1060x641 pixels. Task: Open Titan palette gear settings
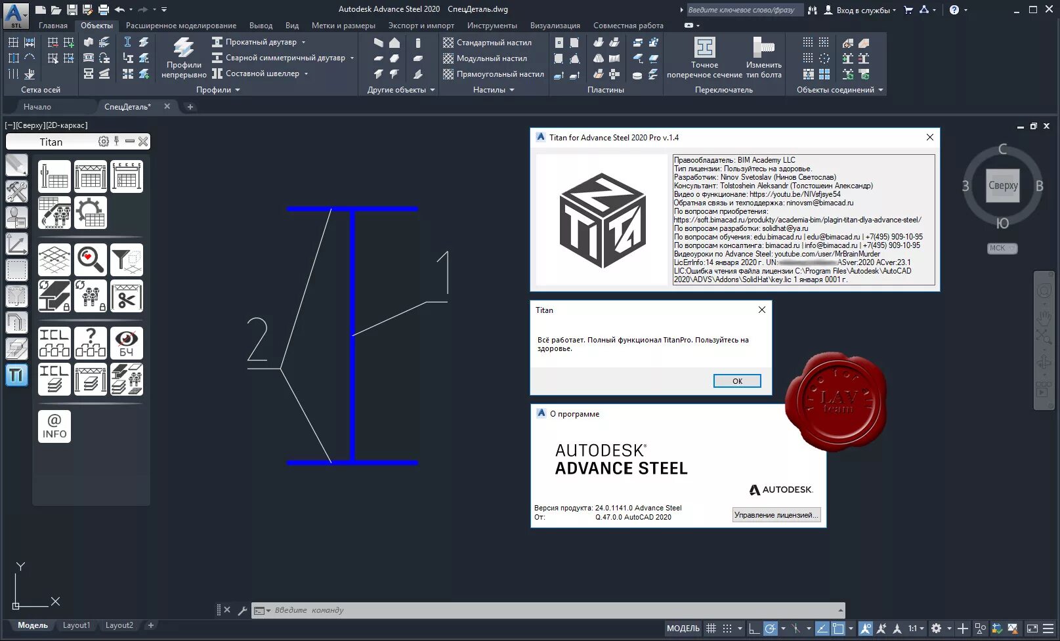coord(104,141)
